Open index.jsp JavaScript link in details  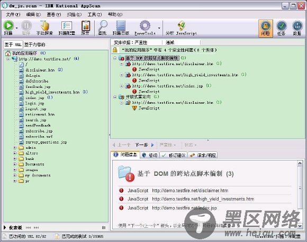tap(184, 208)
